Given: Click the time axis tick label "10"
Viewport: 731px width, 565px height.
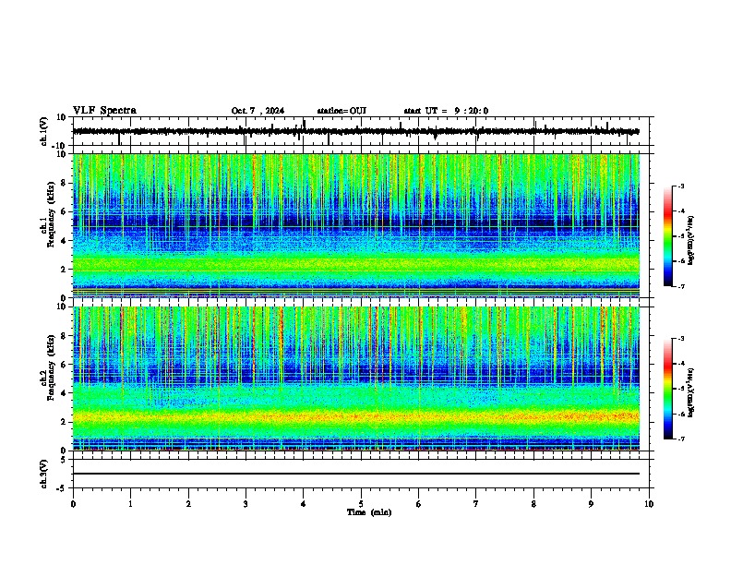Looking at the screenshot, I should [x=649, y=504].
